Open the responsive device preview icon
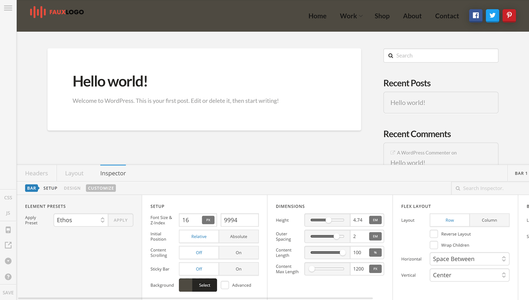529x300 pixels. (8, 230)
